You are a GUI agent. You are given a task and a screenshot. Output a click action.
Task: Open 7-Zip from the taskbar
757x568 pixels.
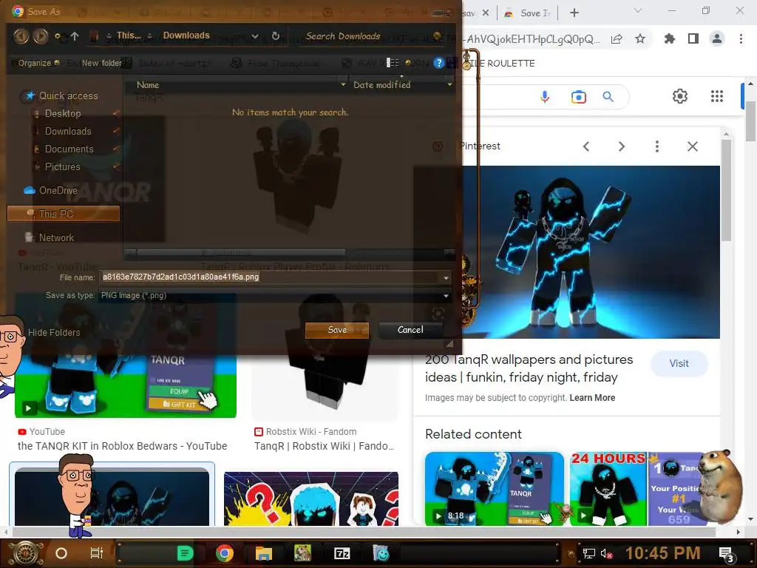point(342,553)
